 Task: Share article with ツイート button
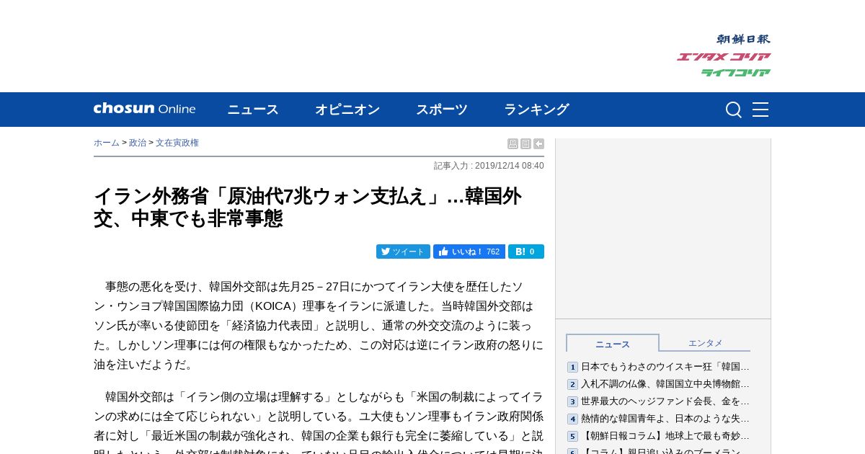pyautogui.click(x=403, y=252)
